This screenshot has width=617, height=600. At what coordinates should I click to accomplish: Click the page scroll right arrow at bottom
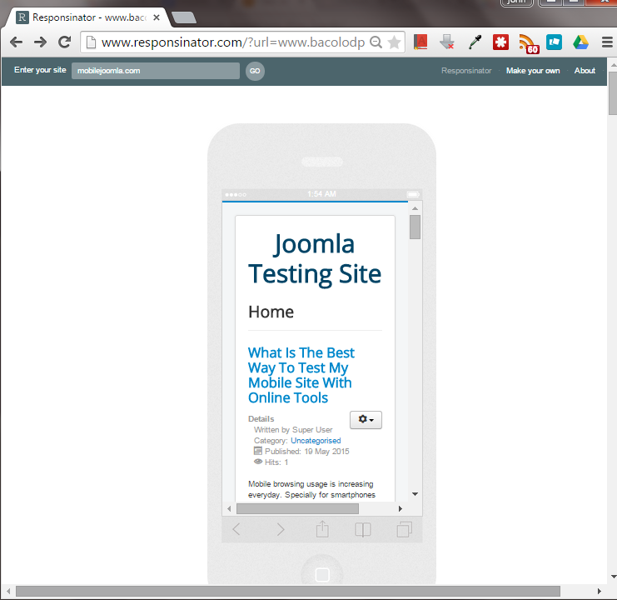pos(600,591)
